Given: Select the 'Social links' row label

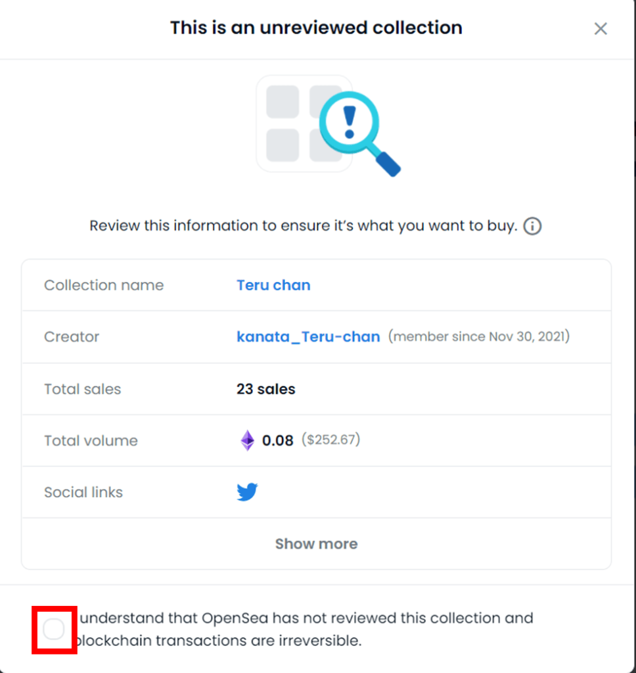Looking at the screenshot, I should [x=83, y=492].
